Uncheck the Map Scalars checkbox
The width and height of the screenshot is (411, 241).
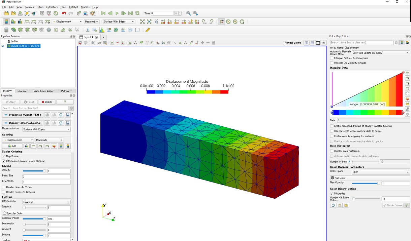tap(4, 156)
